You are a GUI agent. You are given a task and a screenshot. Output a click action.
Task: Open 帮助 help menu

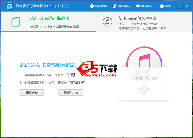(168, 6)
